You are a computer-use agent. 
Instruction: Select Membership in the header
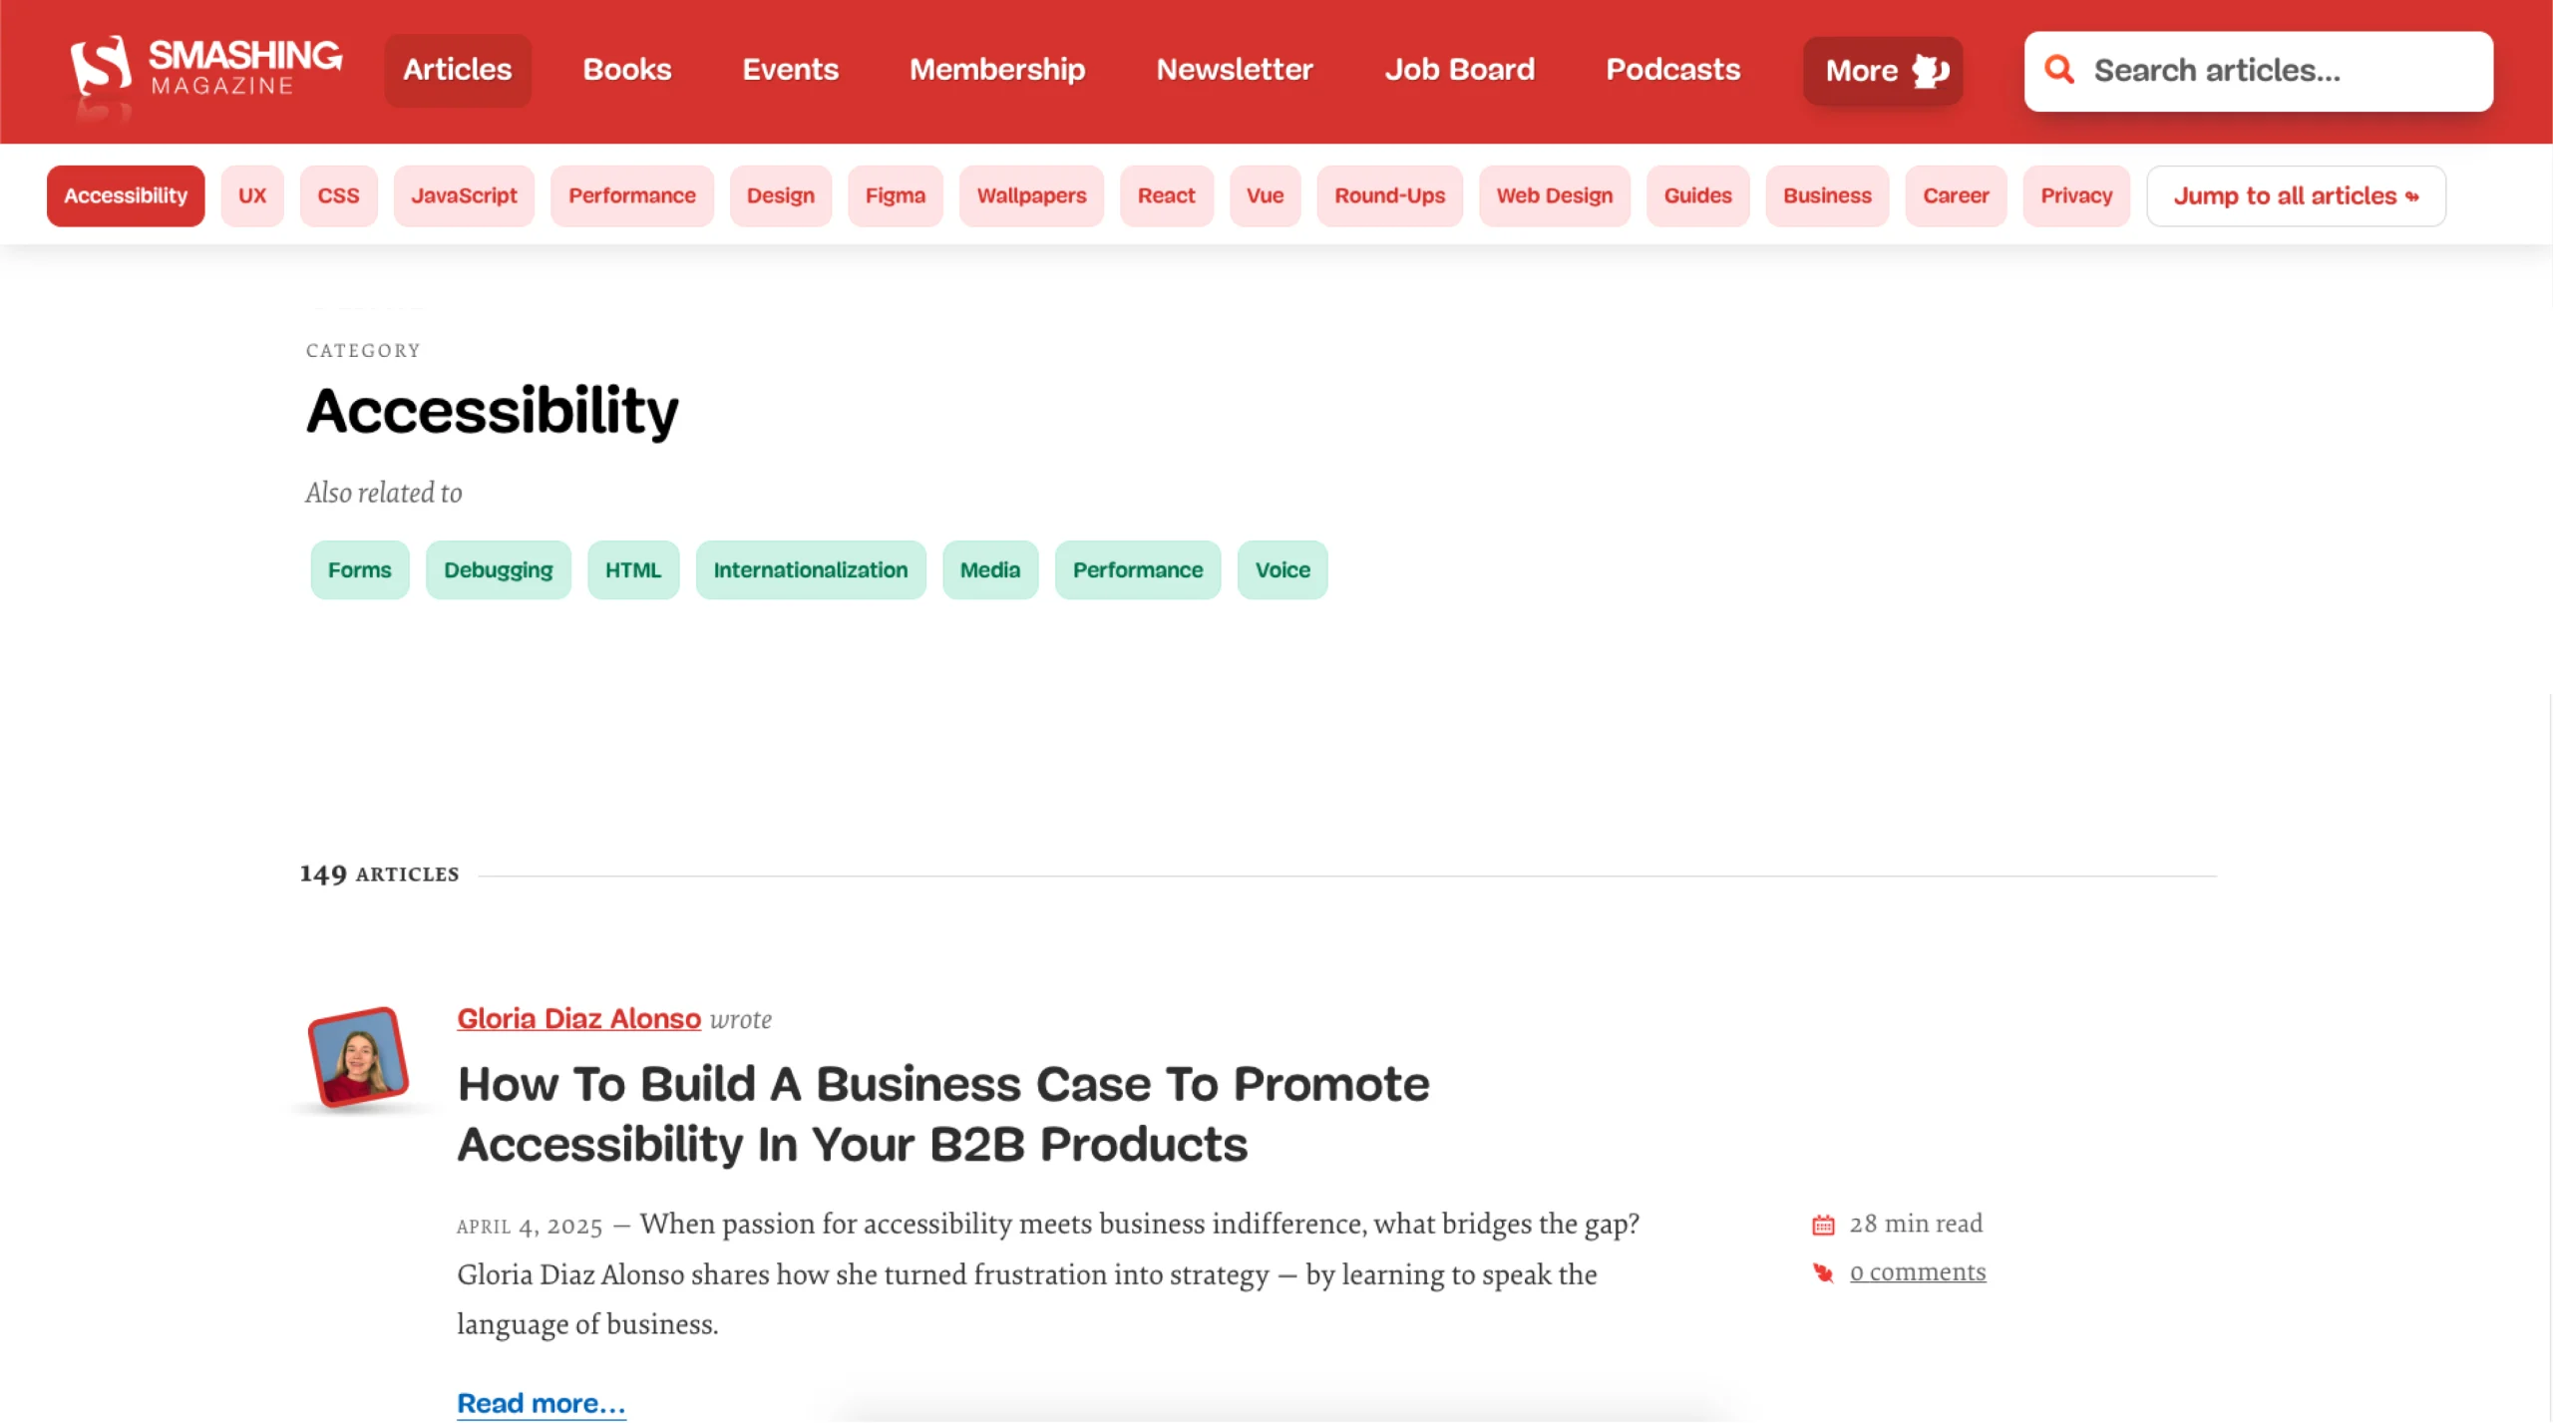tap(997, 70)
